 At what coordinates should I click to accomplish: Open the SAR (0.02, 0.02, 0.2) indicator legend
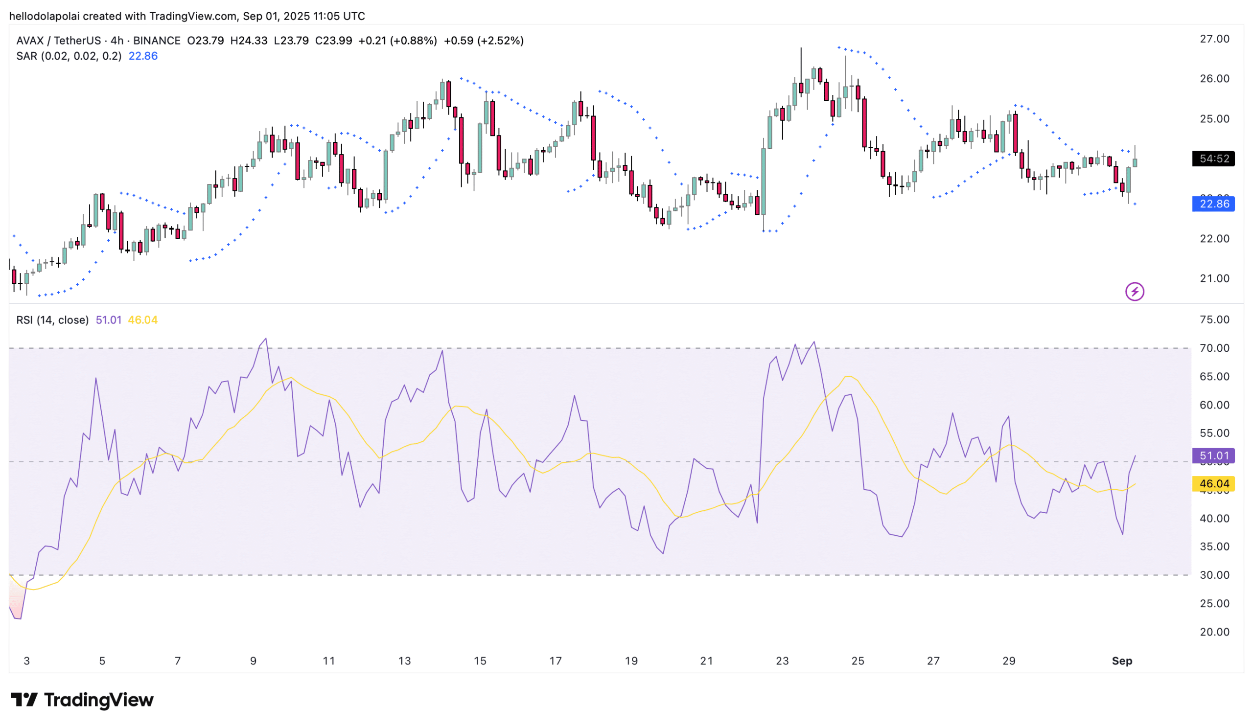tap(69, 56)
